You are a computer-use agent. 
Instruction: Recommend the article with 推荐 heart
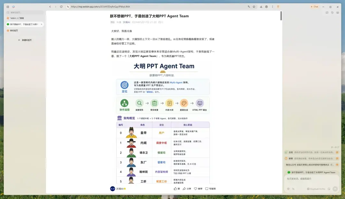tap(198, 189)
